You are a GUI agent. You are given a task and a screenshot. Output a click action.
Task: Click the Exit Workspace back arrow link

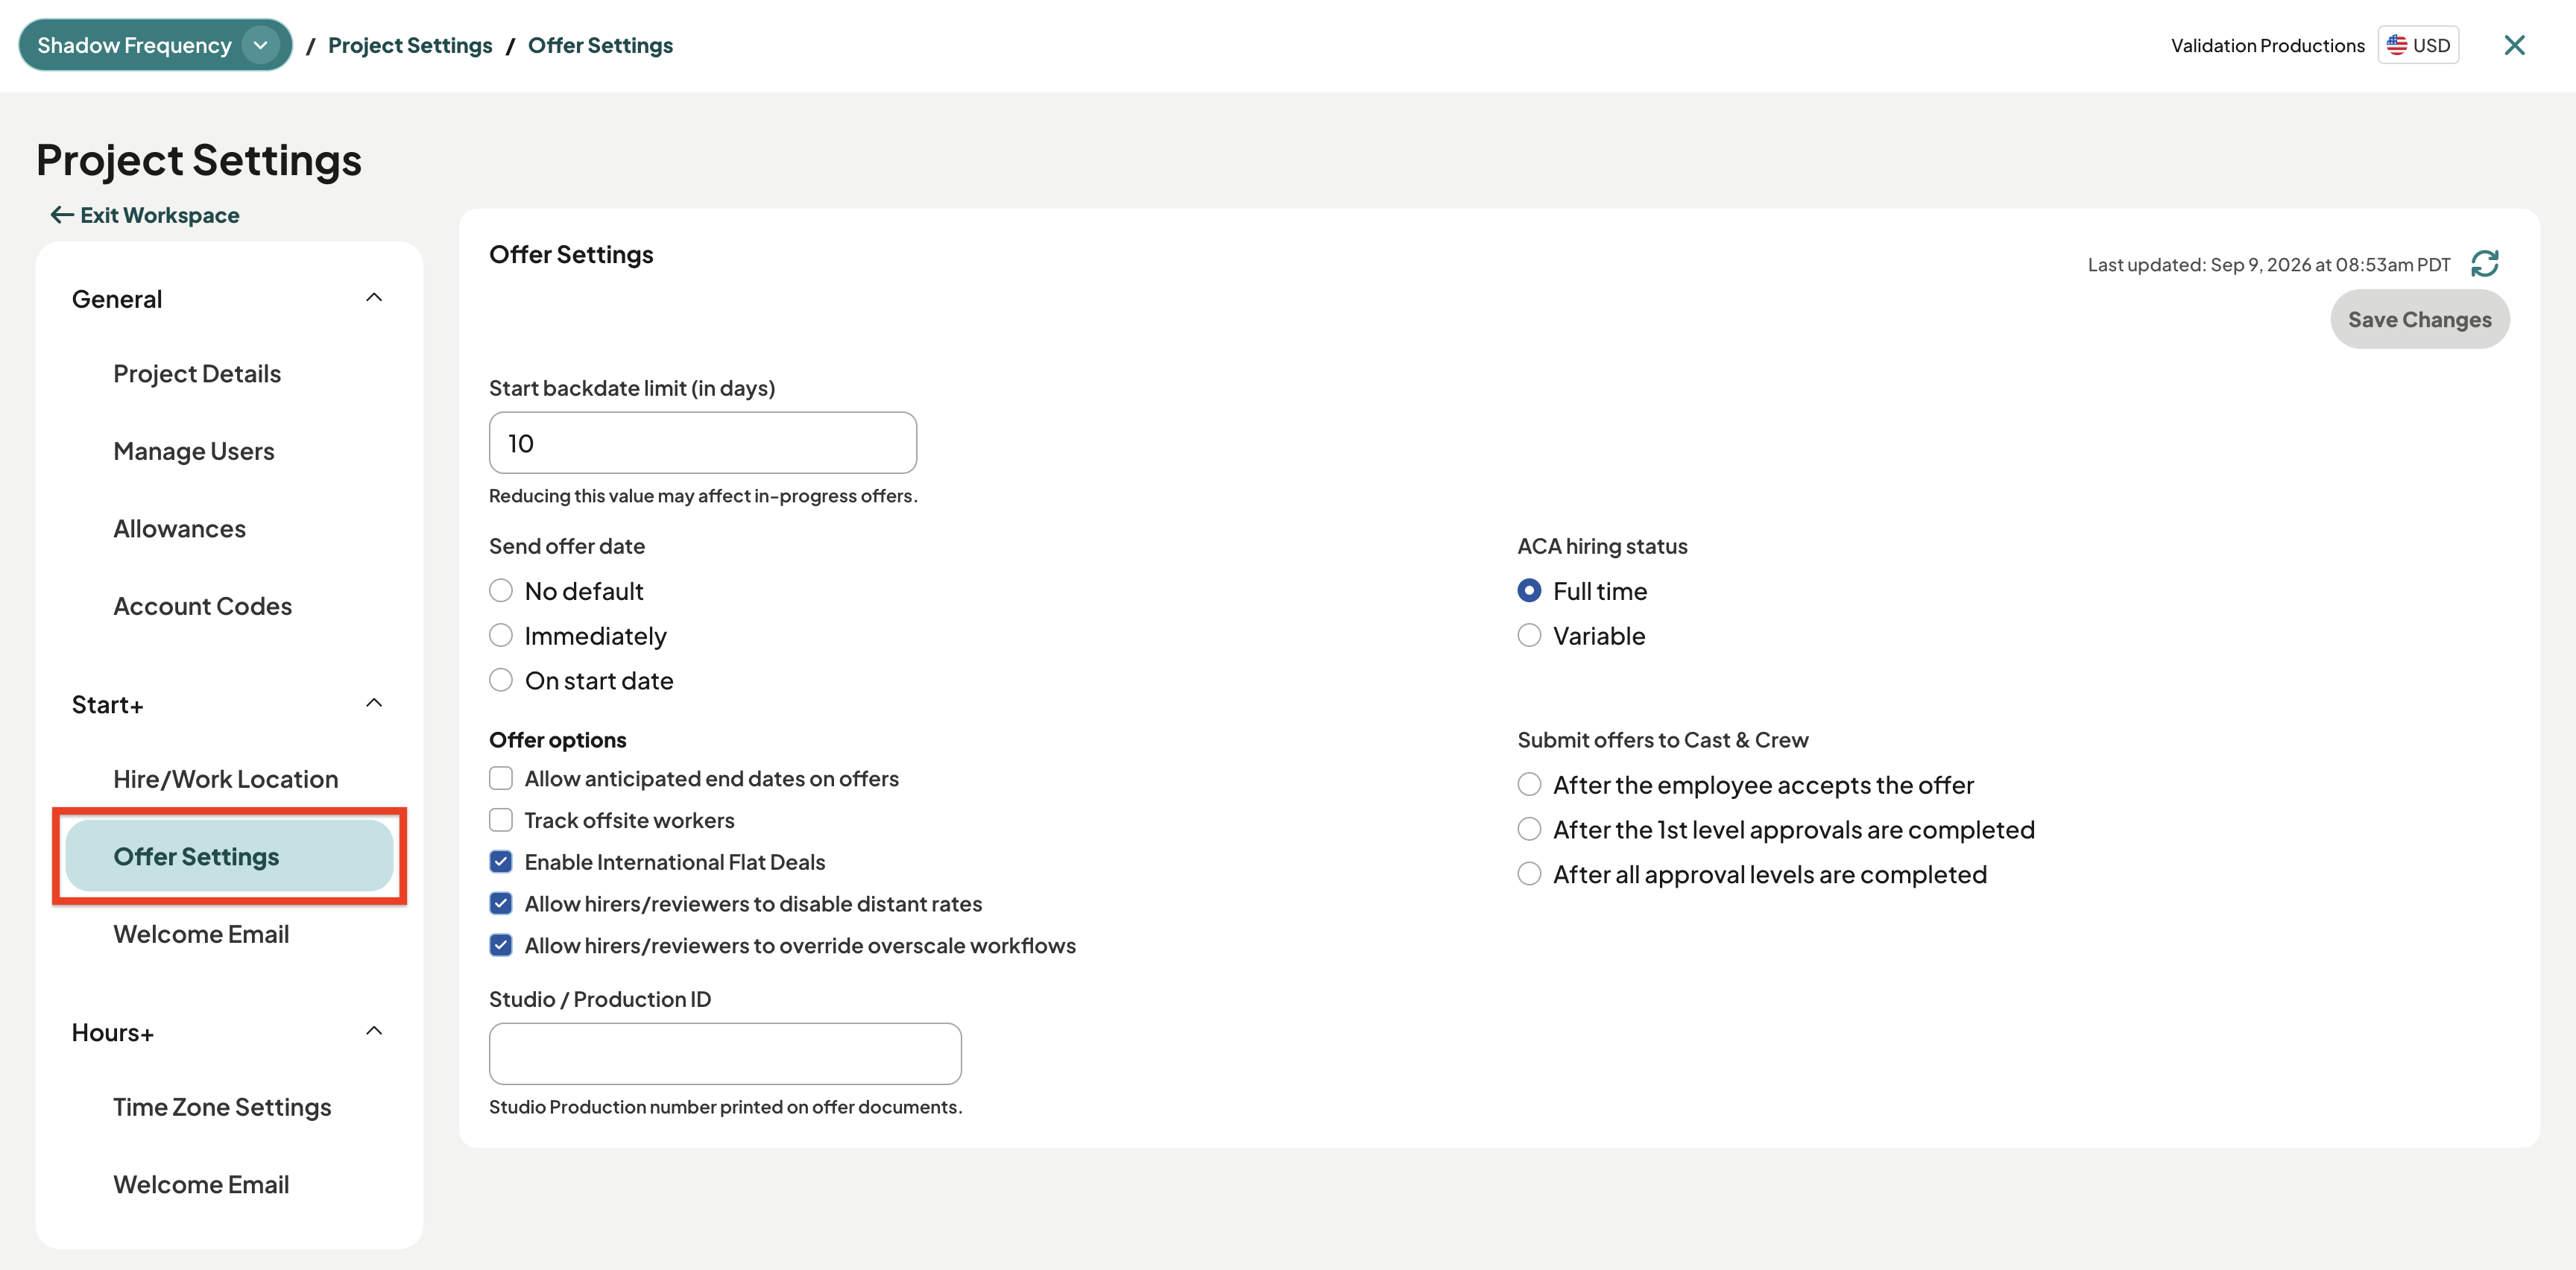[x=145, y=215]
